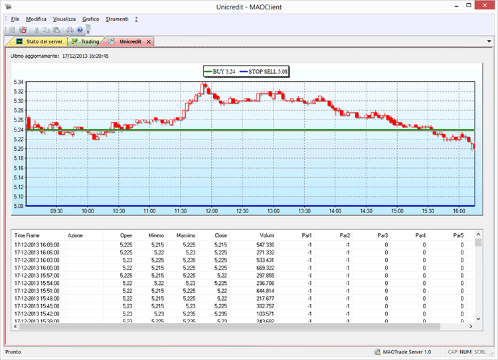Image resolution: width=498 pixels, height=360 pixels.
Task: Click the Cut scissors toolbar icon
Action: pyautogui.click(x=37, y=30)
